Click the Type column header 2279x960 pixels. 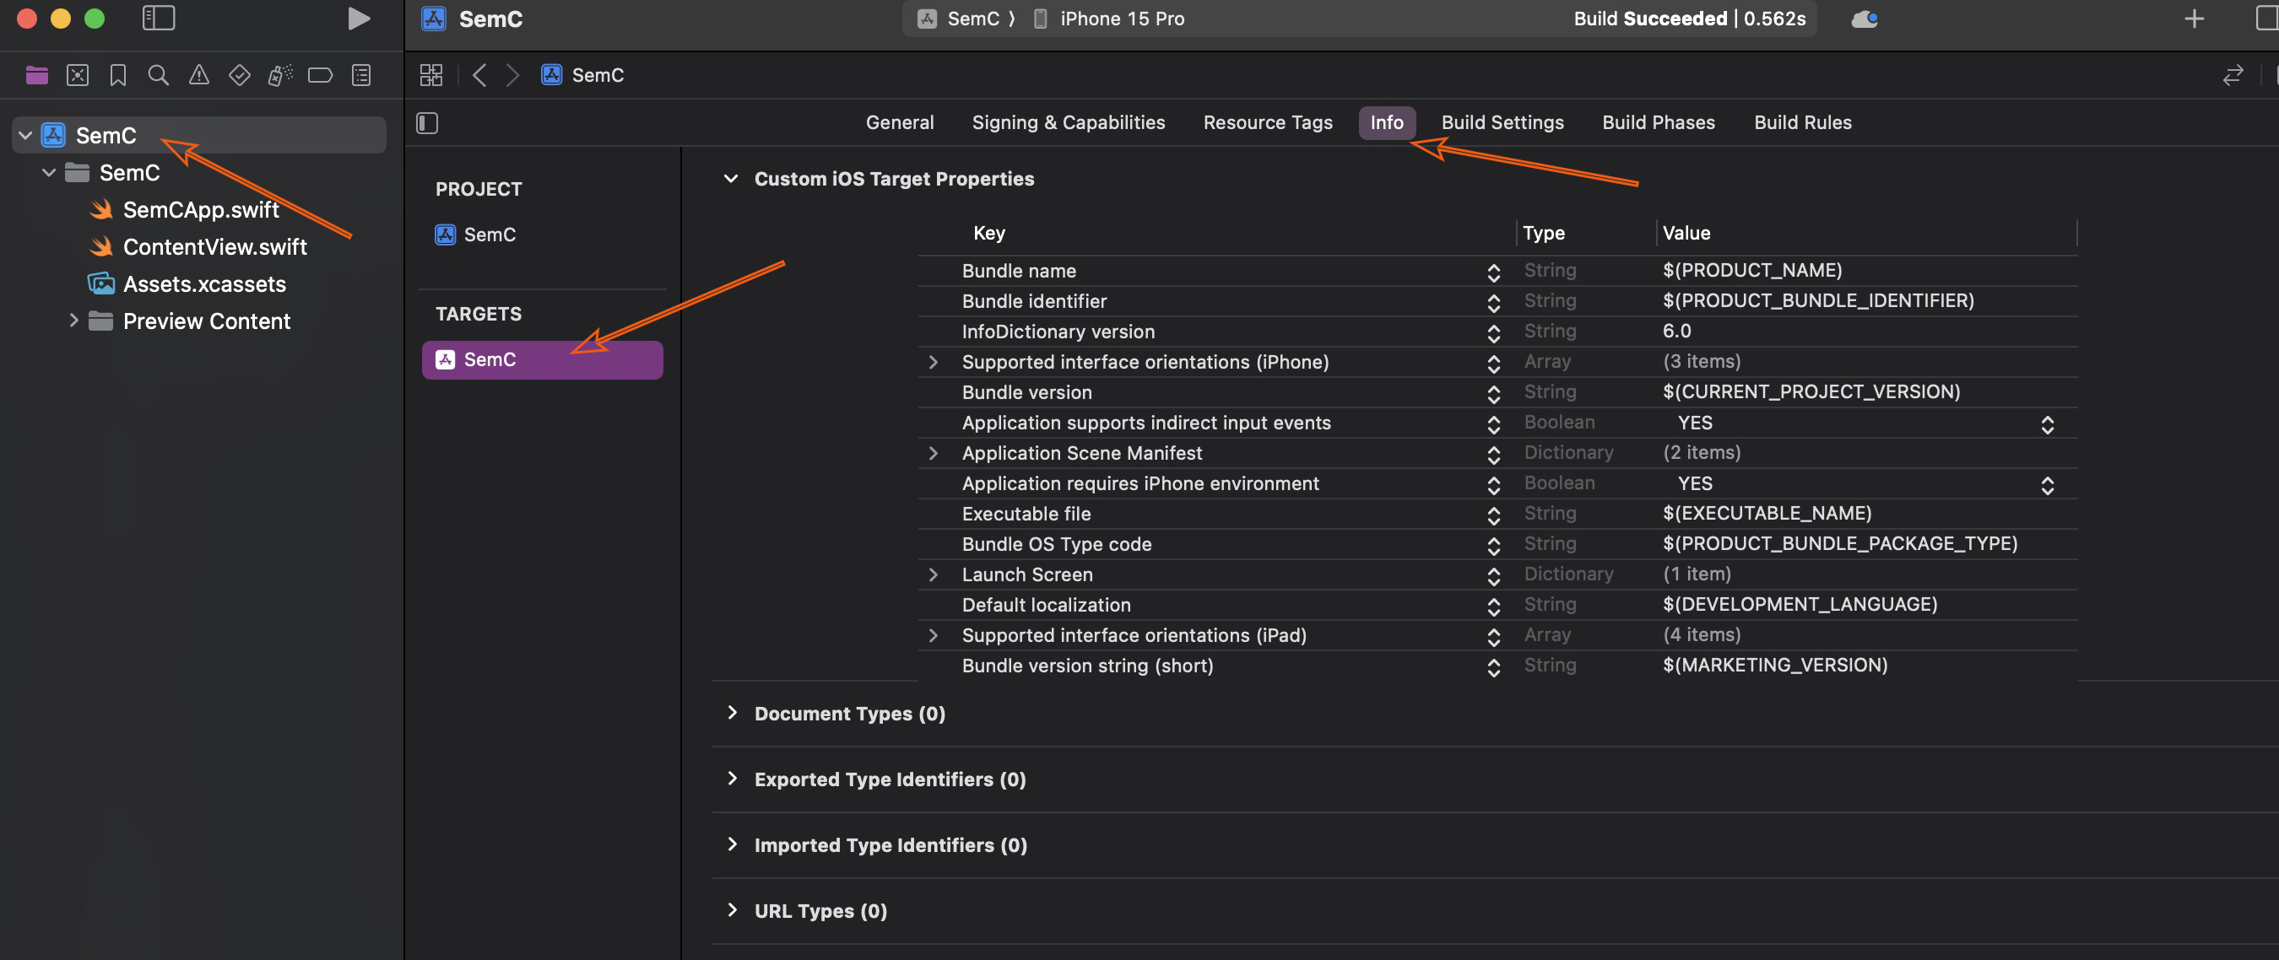[1543, 234]
